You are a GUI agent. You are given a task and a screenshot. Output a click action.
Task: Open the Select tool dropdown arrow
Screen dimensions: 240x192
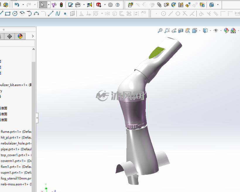point(49,5)
